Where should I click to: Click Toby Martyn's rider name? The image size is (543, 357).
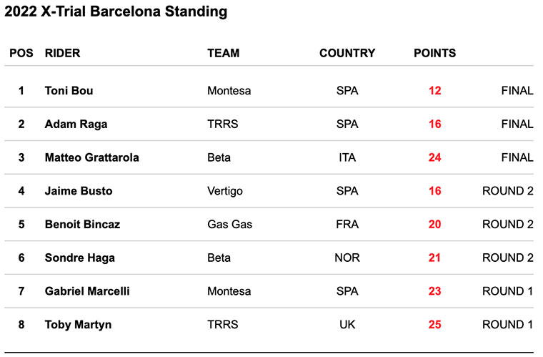(78, 324)
